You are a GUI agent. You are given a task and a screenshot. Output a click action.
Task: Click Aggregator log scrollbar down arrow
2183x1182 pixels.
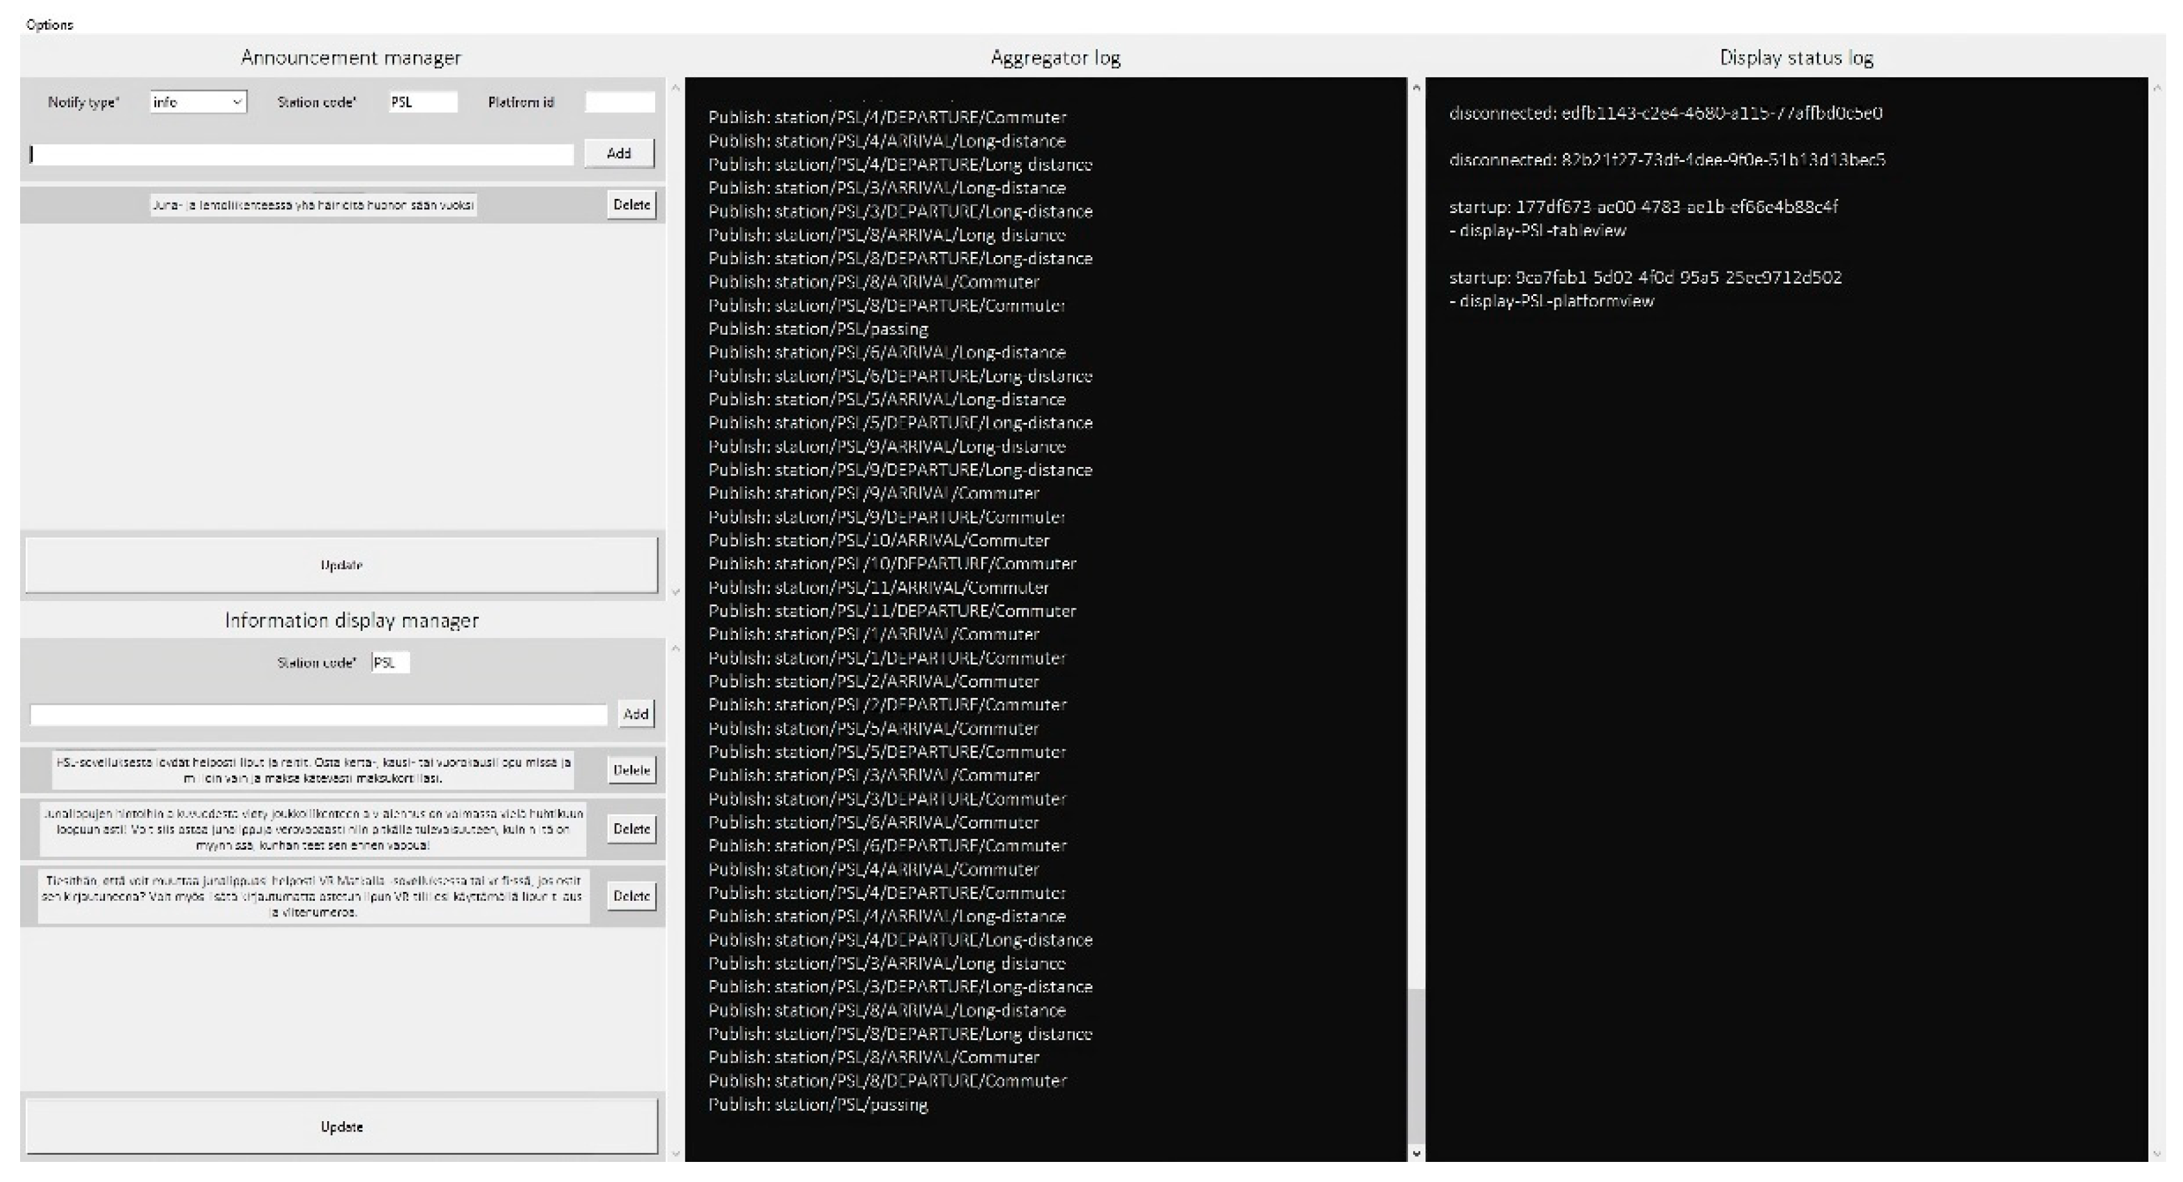[x=1416, y=1154]
